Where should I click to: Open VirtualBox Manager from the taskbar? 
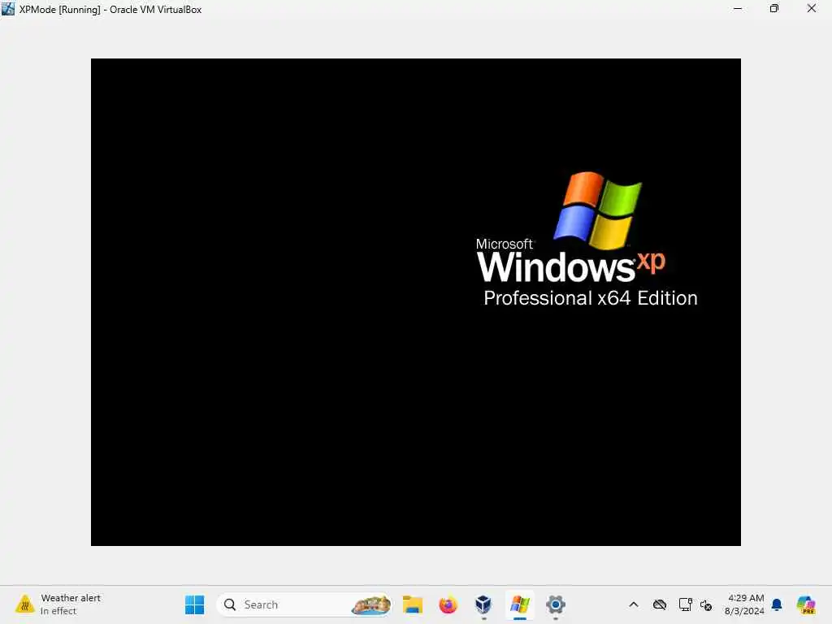483,604
